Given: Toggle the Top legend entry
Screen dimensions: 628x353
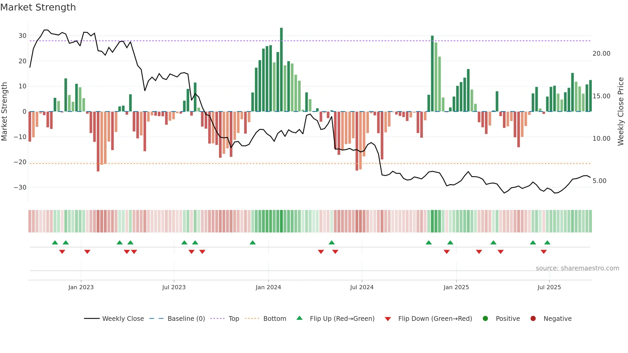Looking at the screenshot, I should (225, 318).
